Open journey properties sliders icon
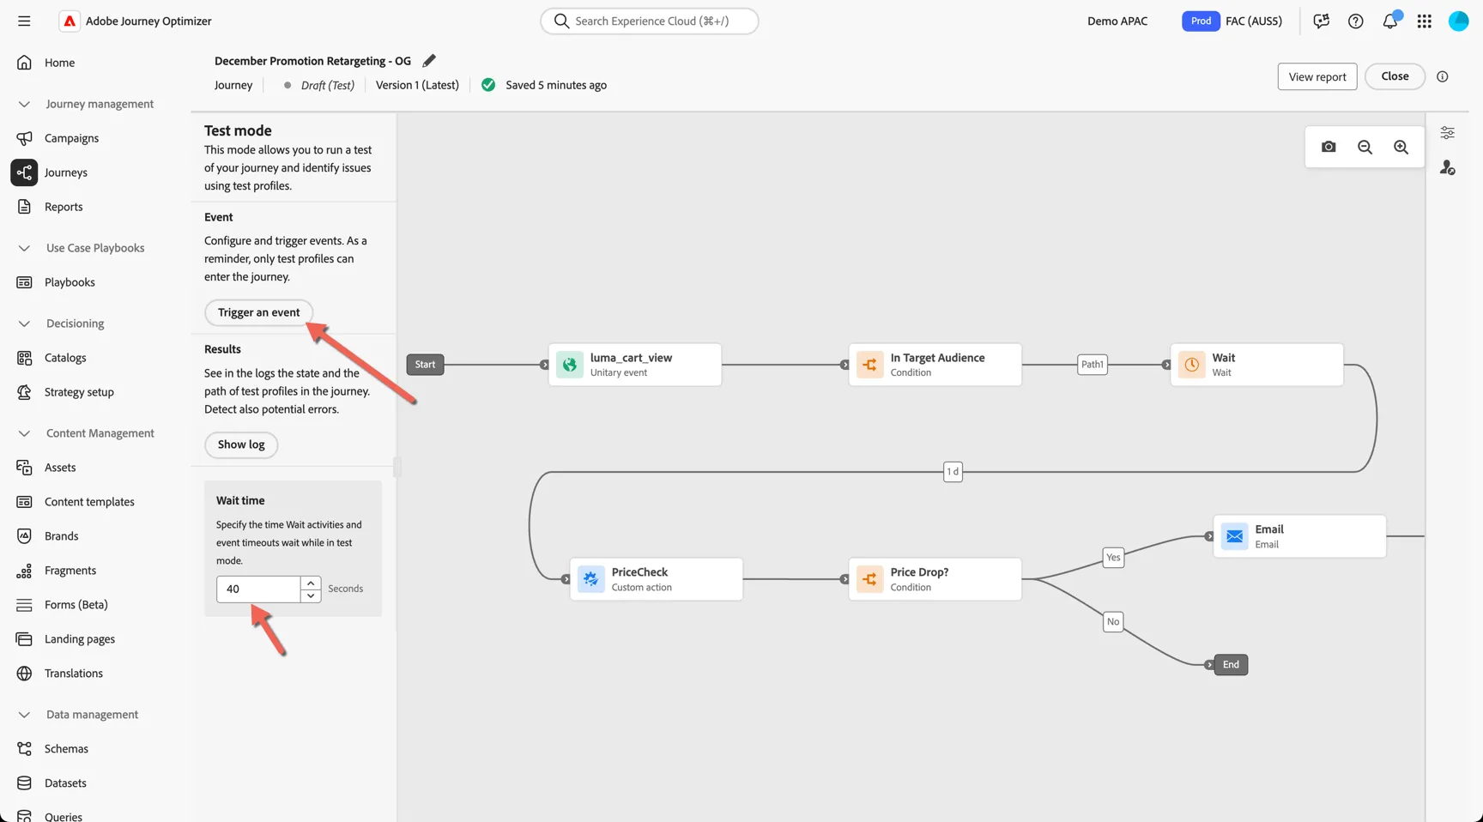This screenshot has height=822, width=1483. 1447,133
